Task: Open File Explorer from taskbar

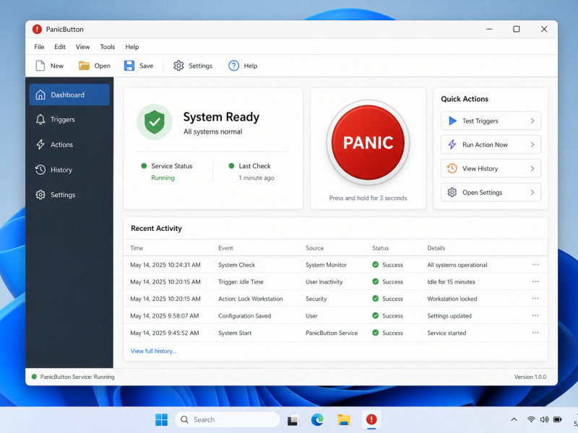Action: tap(344, 420)
